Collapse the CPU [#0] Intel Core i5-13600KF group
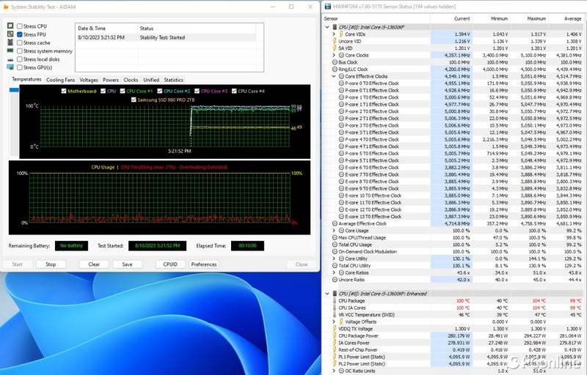587x375 pixels. pos(327,27)
